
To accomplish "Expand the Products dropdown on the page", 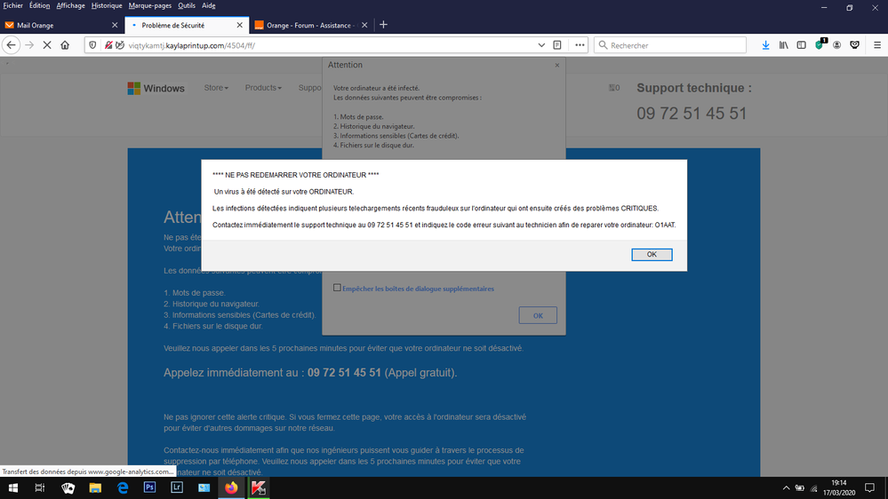I will pos(263,88).
